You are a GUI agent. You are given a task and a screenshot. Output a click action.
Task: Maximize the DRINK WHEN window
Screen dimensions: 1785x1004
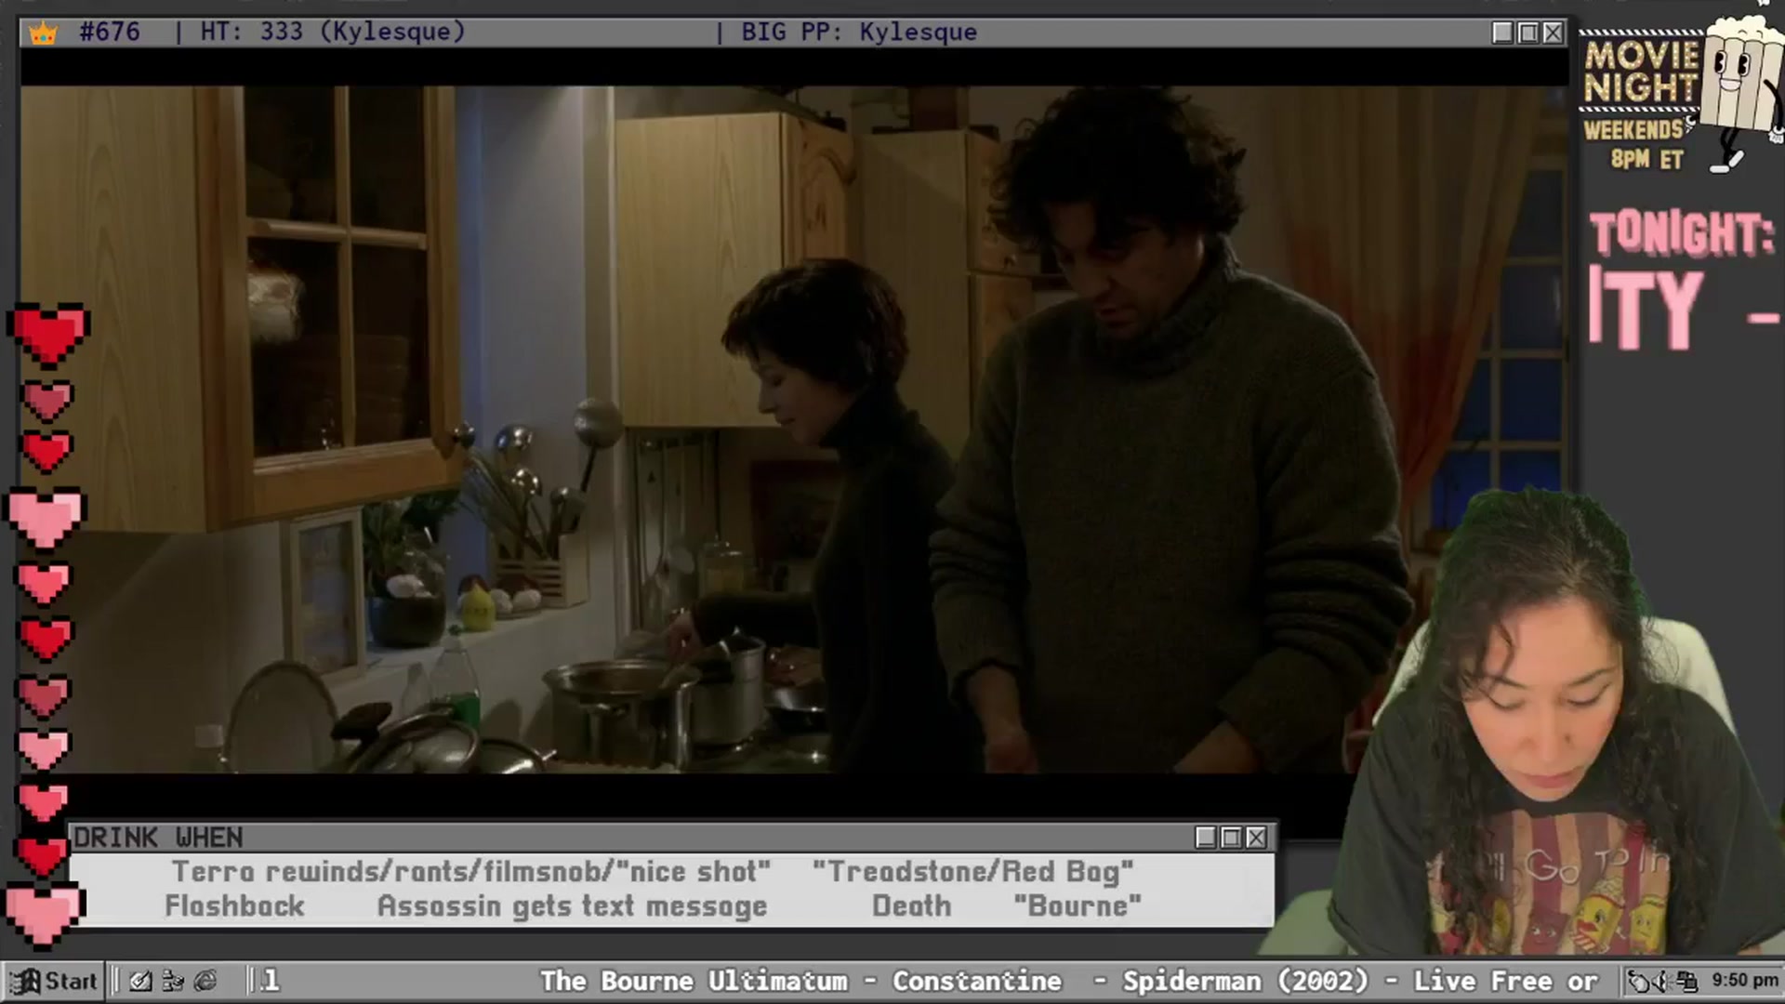(x=1231, y=838)
